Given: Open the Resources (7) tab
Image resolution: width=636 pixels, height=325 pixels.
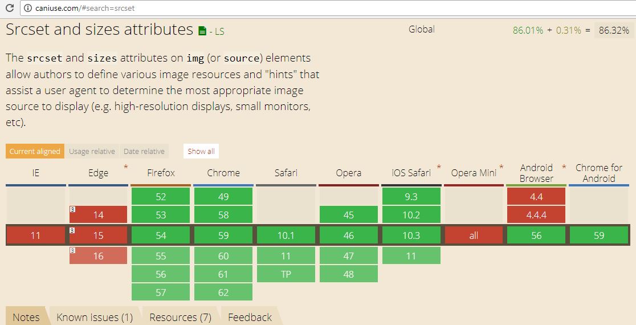Looking at the screenshot, I should [x=180, y=317].
